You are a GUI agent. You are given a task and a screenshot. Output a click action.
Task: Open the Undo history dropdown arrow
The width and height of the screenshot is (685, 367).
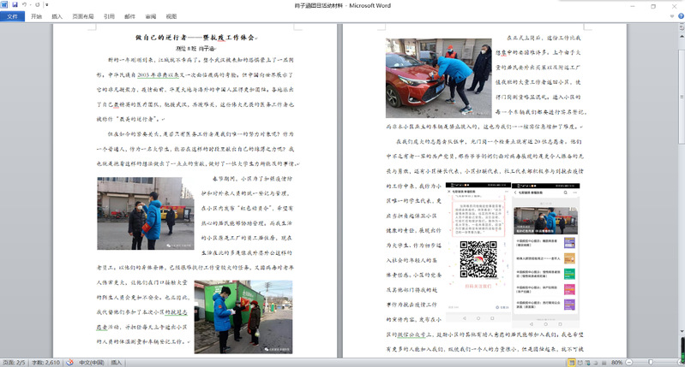(x=31, y=4)
